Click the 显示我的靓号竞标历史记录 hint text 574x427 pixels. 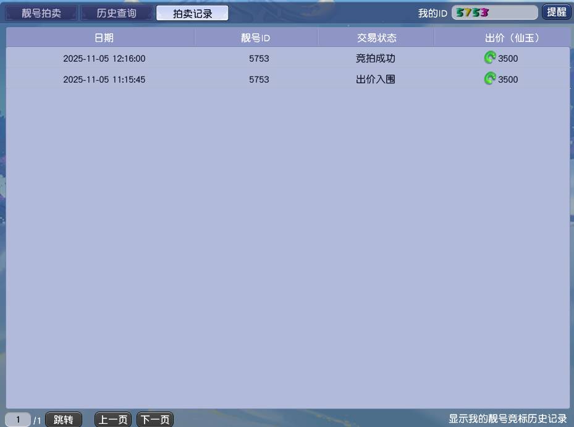[x=508, y=418]
